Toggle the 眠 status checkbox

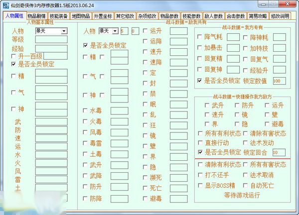tap(145, 104)
